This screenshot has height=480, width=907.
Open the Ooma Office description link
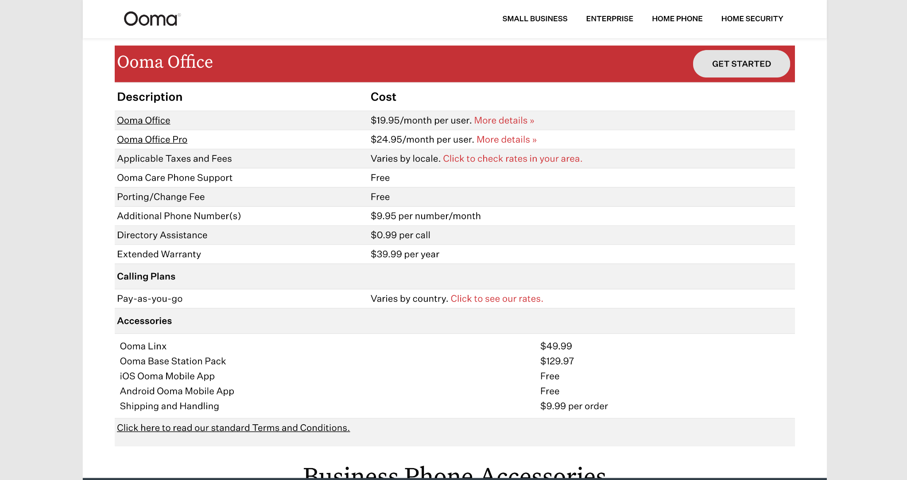point(143,120)
